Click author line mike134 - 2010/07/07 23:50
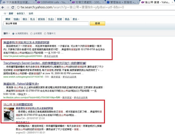Screen dimensions: 175x135 tap(30, 118)
